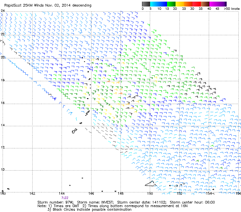The height and width of the screenshot is (212, 241).
Task: Click the 'Storm center hour: 06:00' text
Action: [192, 202]
